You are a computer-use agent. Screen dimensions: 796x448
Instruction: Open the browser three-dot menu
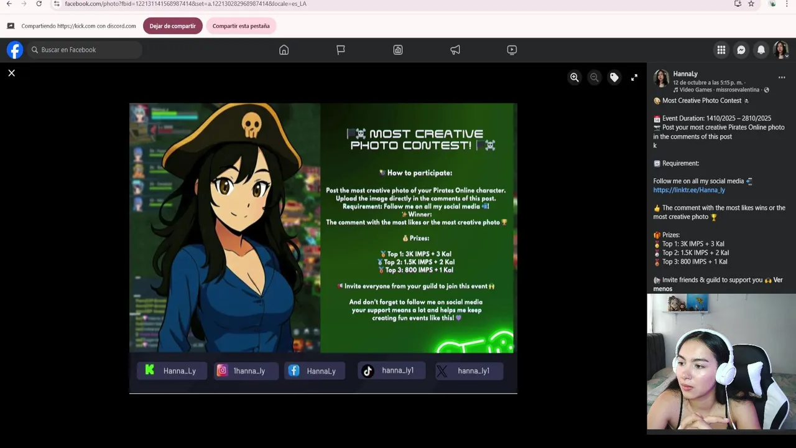787,4
